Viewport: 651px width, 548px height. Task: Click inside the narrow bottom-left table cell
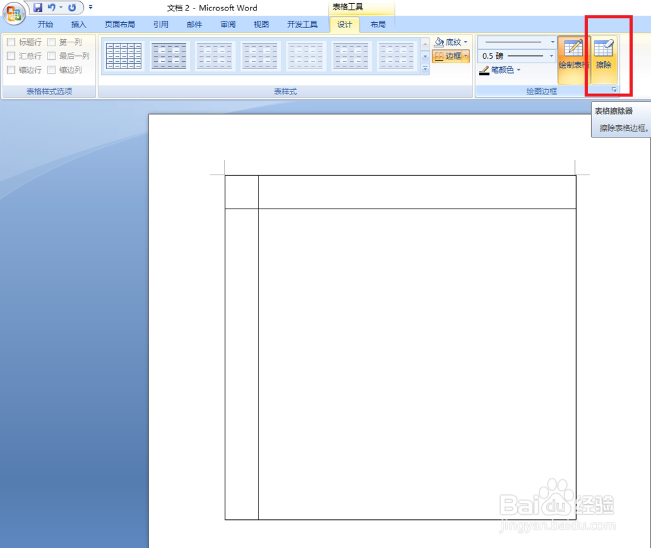242,364
